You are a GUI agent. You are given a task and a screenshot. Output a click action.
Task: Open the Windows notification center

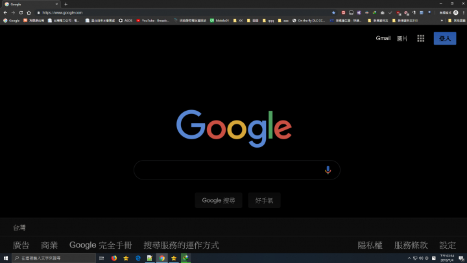point(461,258)
